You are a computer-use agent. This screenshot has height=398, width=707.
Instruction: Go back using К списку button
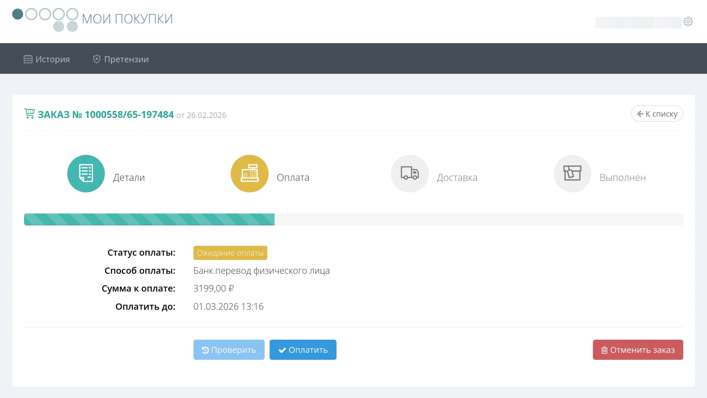click(657, 114)
